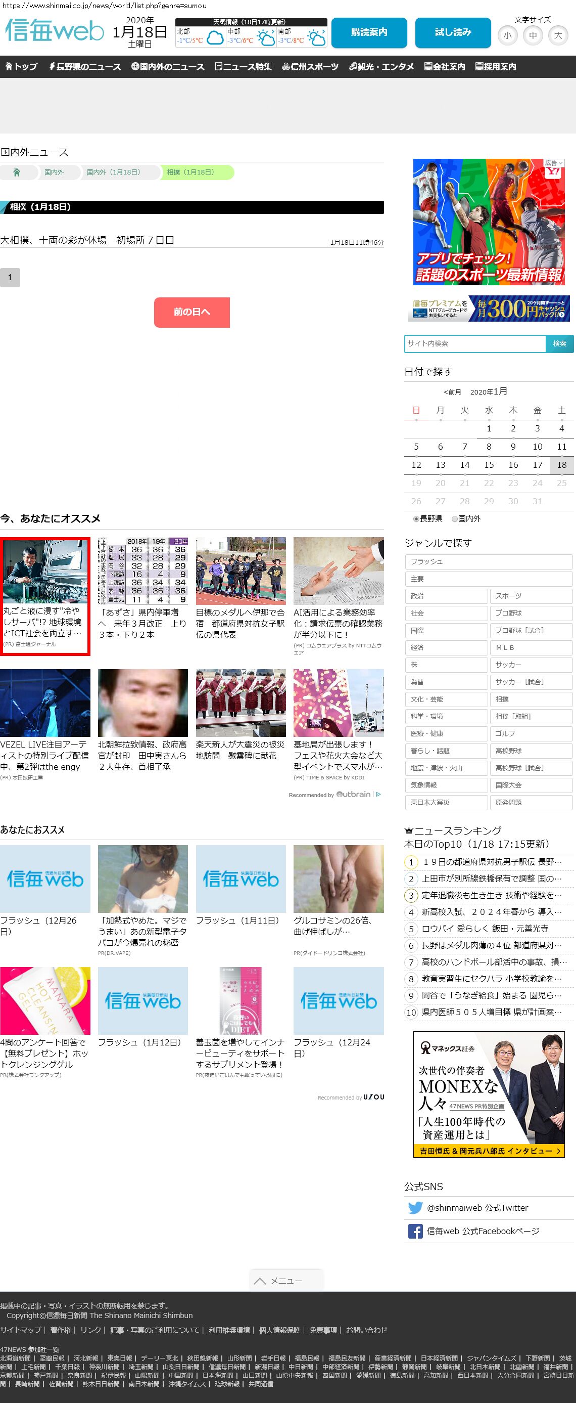
Task: Set font size to large (大)
Action: point(558,35)
